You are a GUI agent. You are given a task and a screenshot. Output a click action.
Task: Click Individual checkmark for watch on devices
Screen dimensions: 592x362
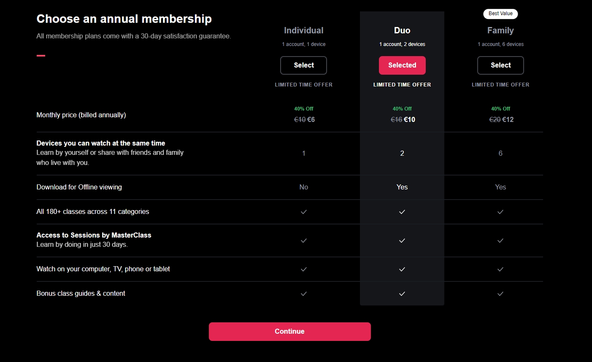pyautogui.click(x=303, y=269)
